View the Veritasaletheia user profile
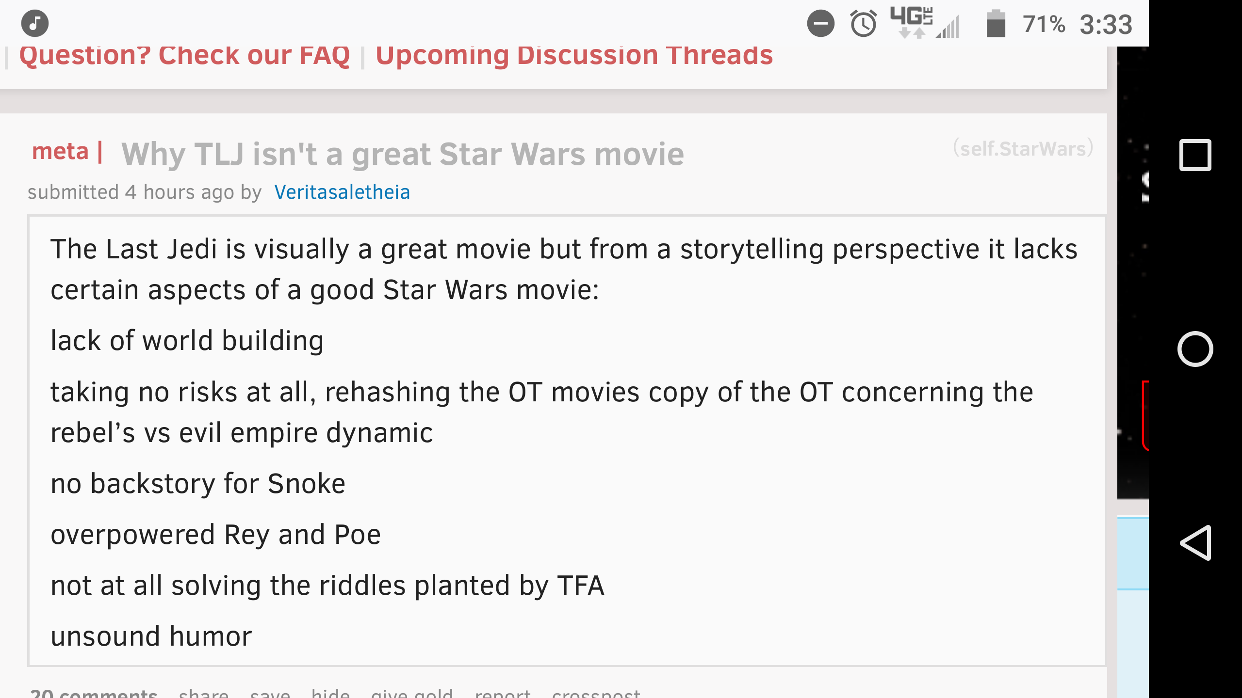Screen dimensions: 1242x698 [x=342, y=192]
